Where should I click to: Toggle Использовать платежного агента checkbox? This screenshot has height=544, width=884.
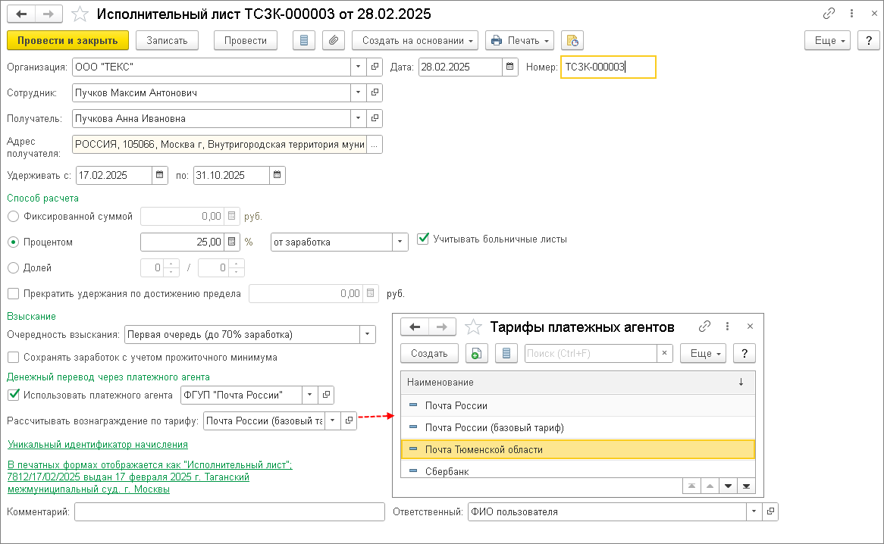click(14, 395)
